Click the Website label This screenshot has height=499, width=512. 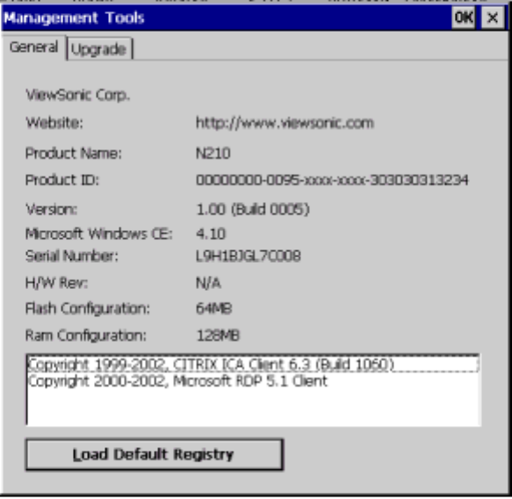pos(54,123)
